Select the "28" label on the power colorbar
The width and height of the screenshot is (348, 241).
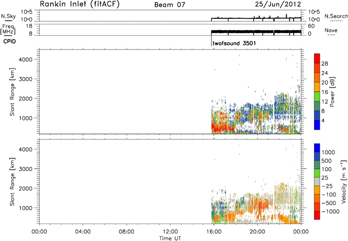point(325,64)
